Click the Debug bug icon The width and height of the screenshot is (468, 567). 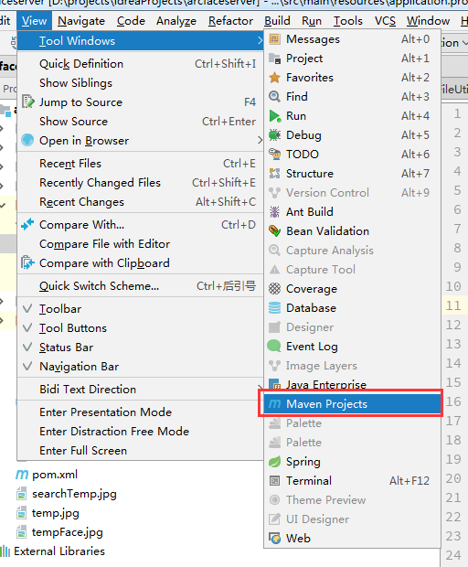point(274,134)
